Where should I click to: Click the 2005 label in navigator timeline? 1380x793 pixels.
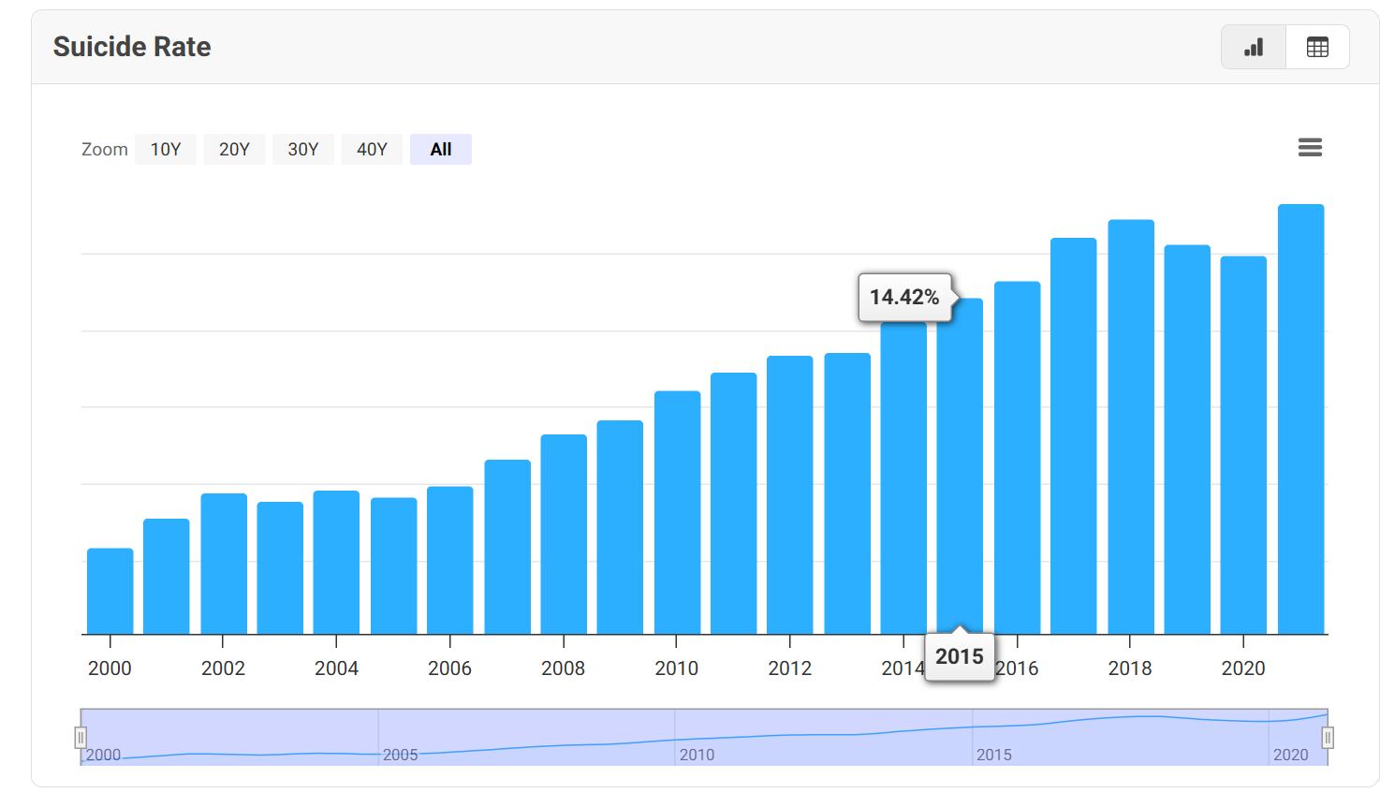pos(401,755)
